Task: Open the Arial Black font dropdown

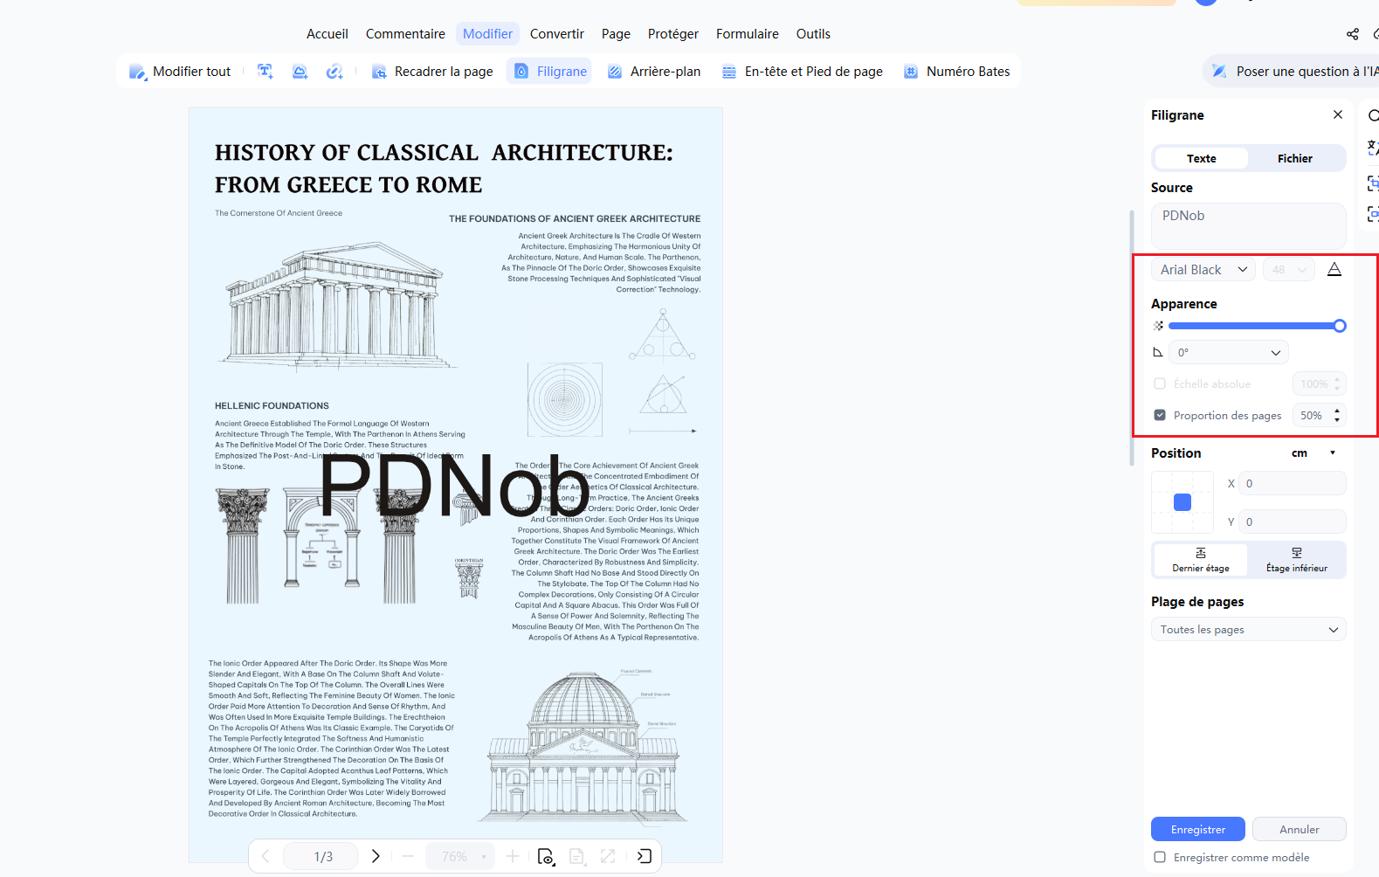Action: pos(1203,270)
